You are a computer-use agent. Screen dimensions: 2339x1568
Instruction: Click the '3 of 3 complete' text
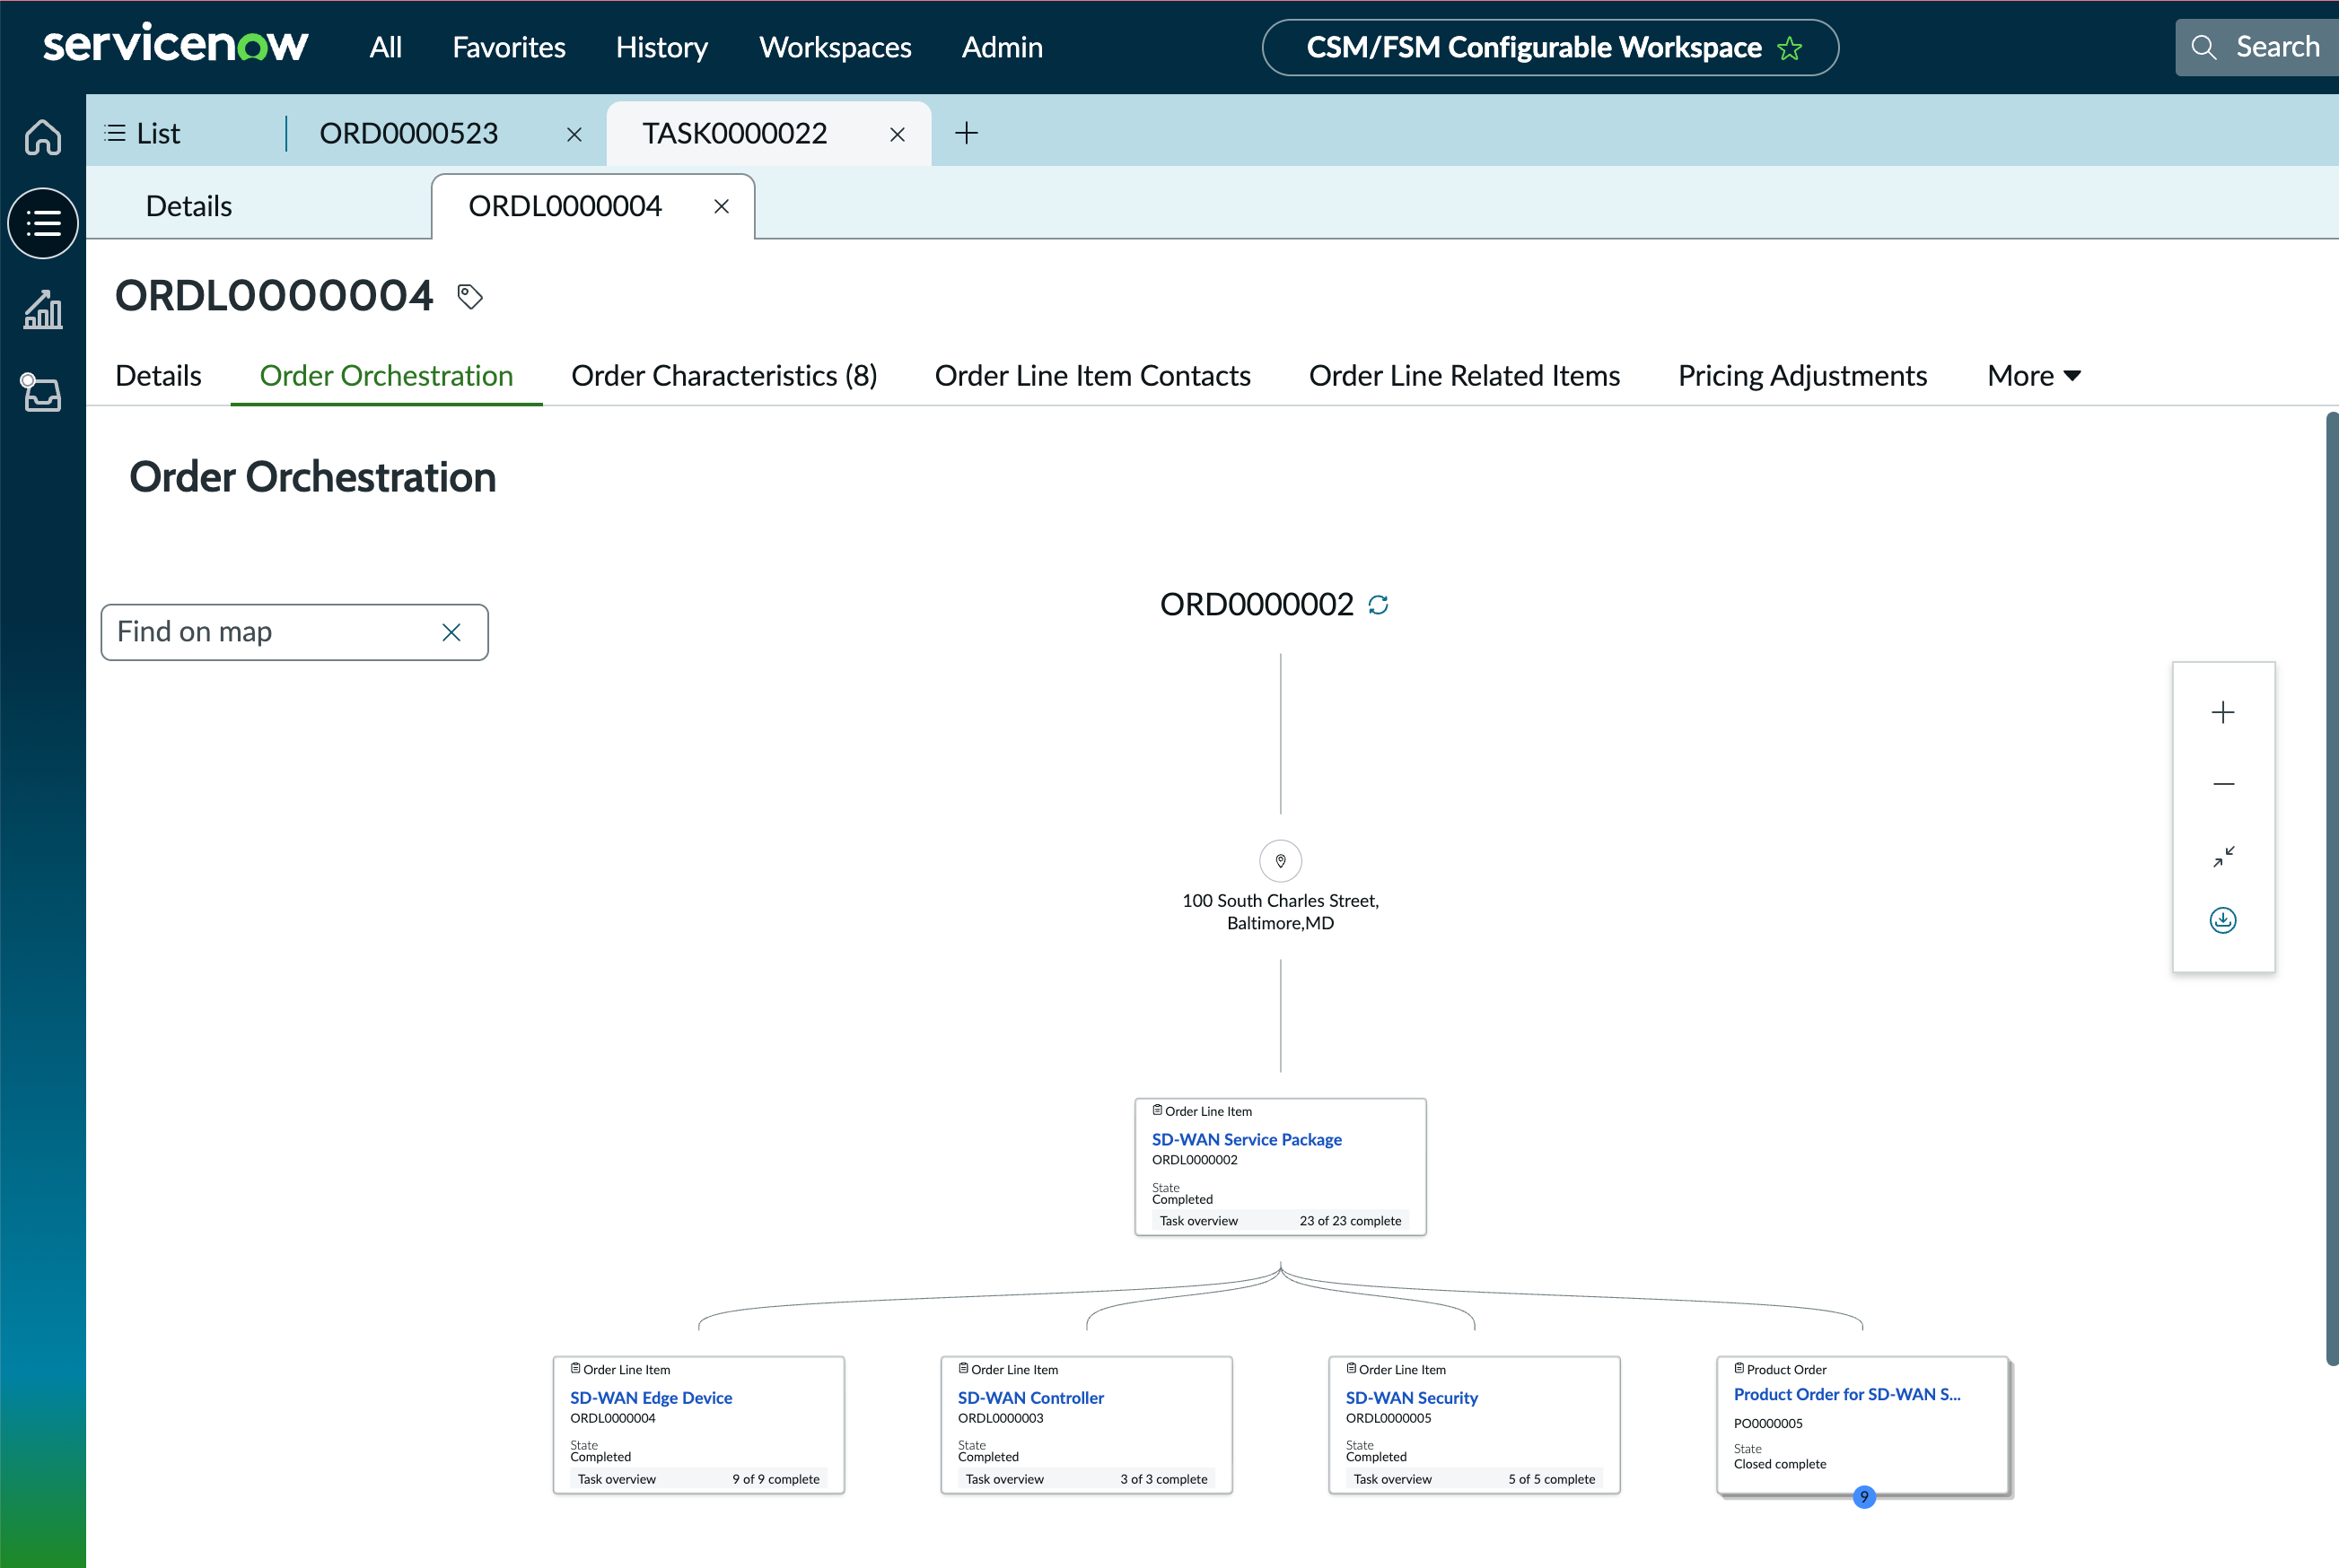[x=1163, y=1479]
